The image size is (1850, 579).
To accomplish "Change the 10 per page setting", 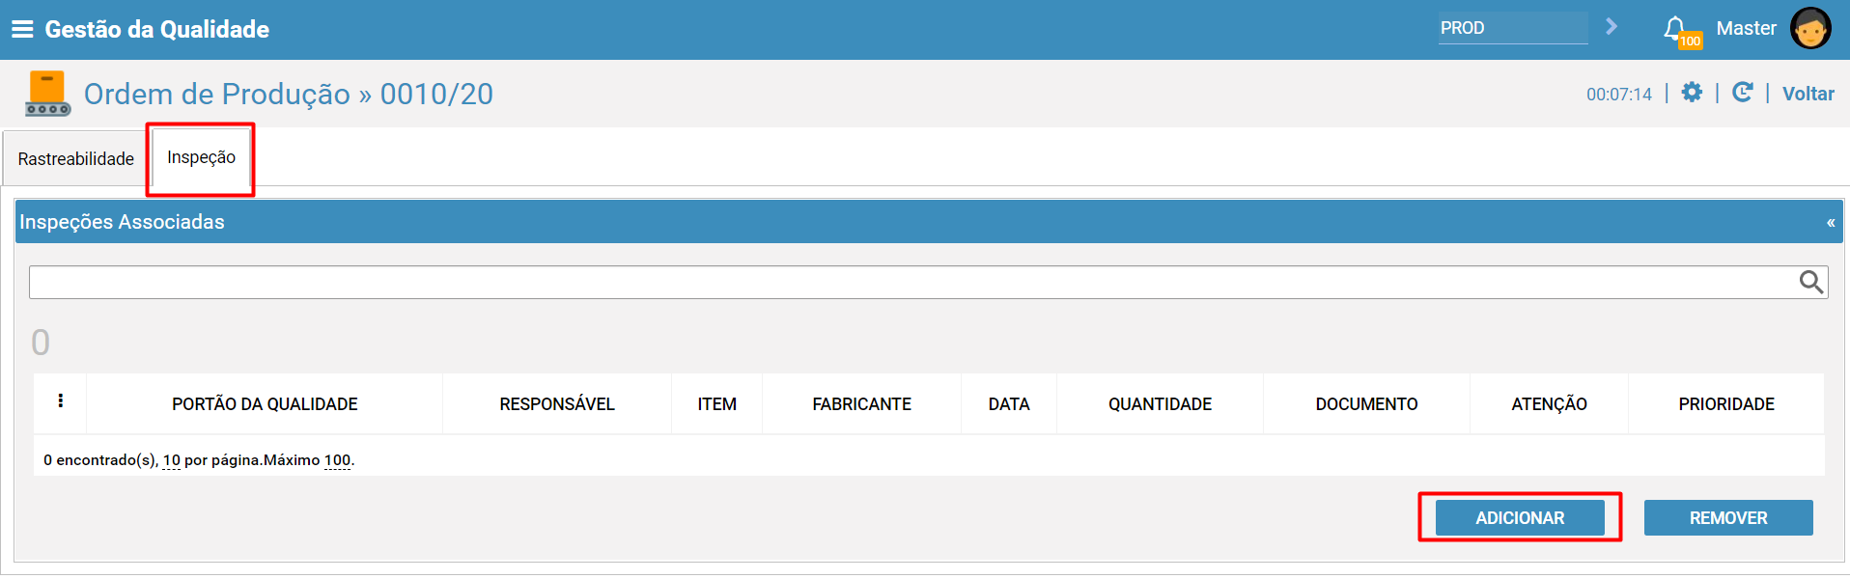I will click(x=172, y=460).
